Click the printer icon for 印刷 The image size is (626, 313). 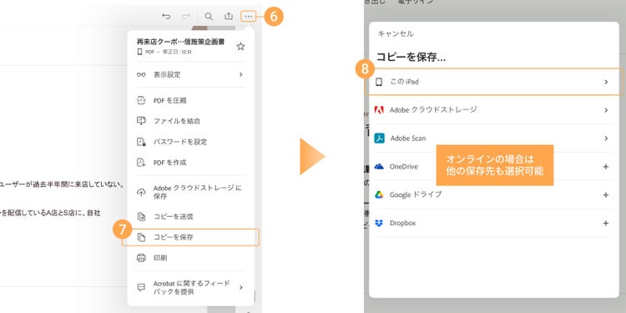[141, 258]
